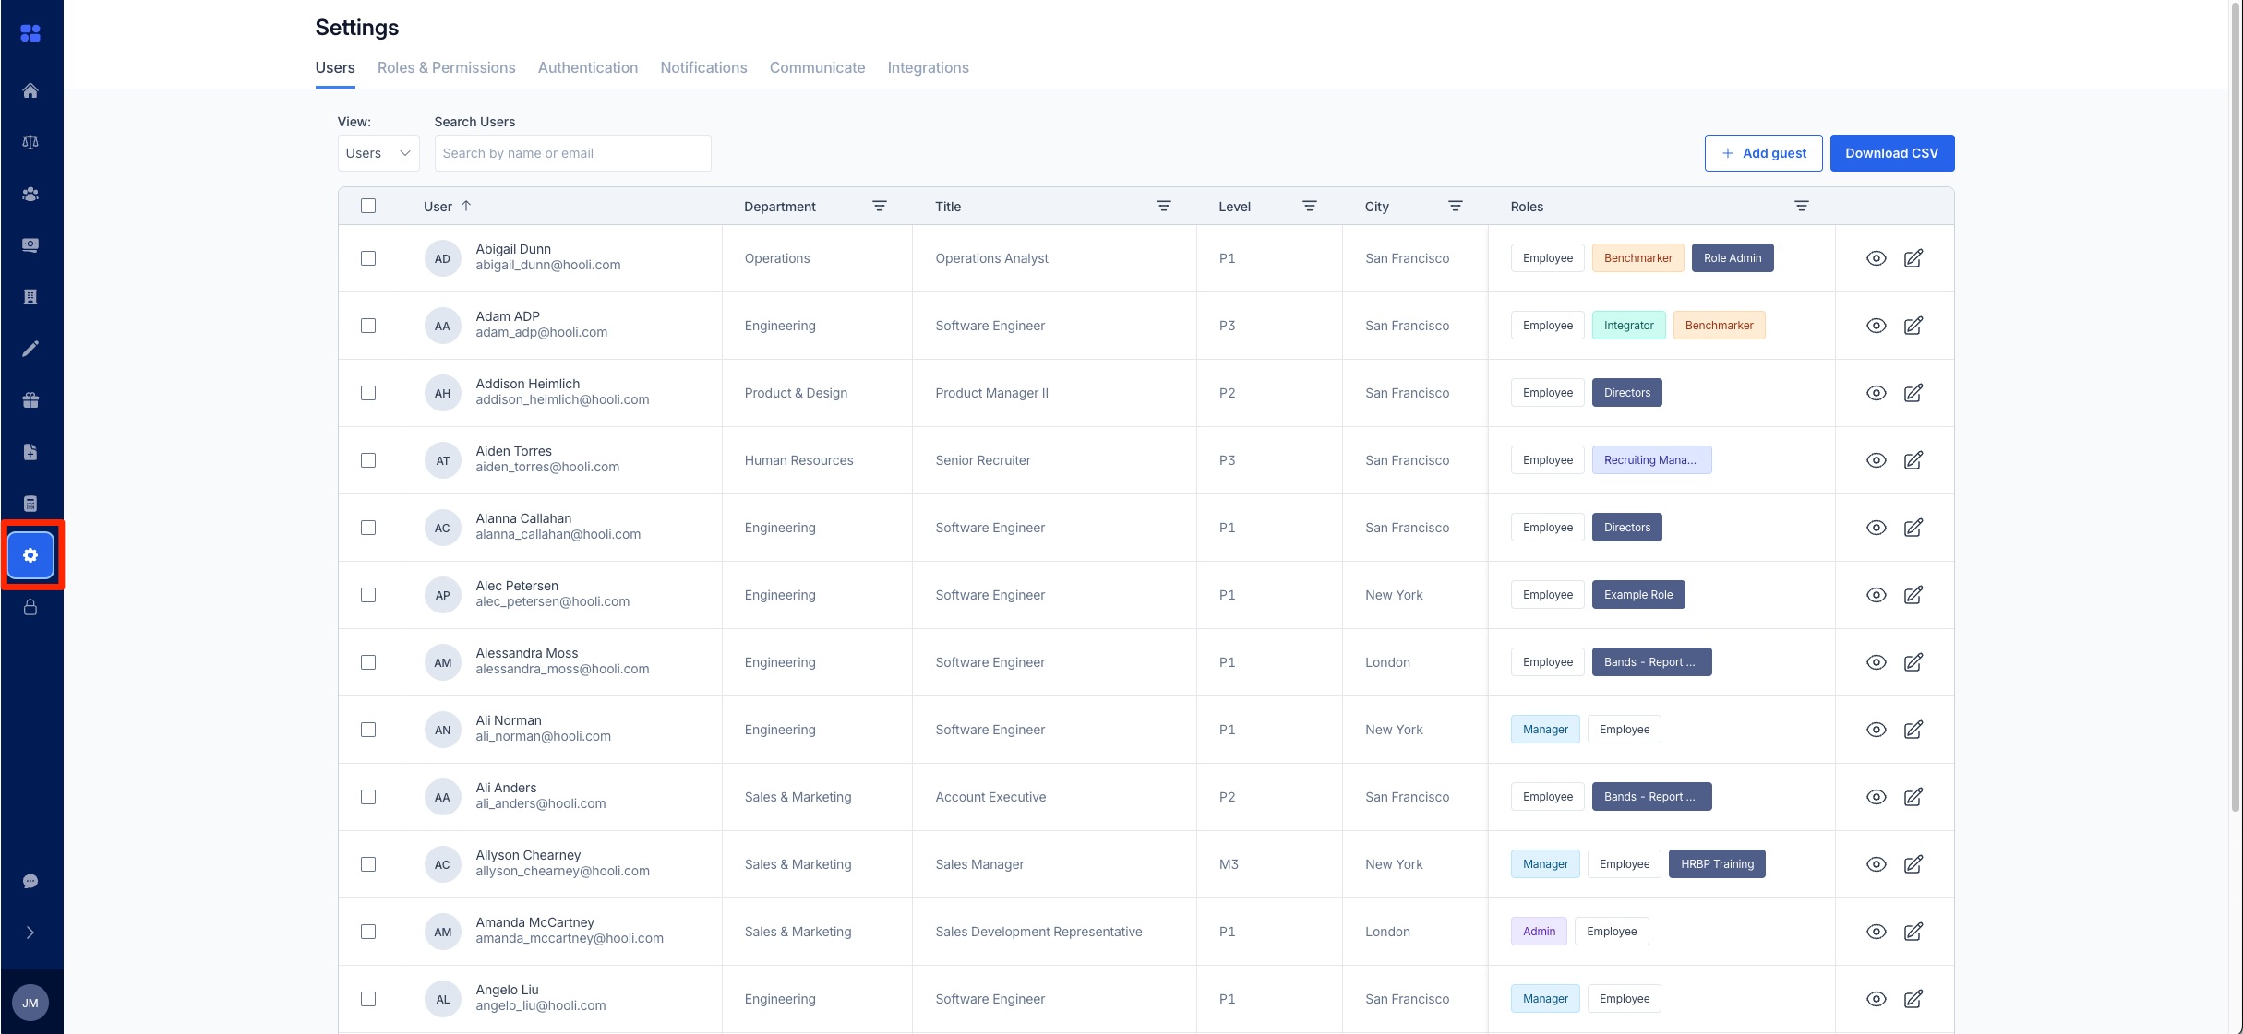Screen dimensions: 2243x1034
Task: Open the Department column filter
Action: point(880,206)
